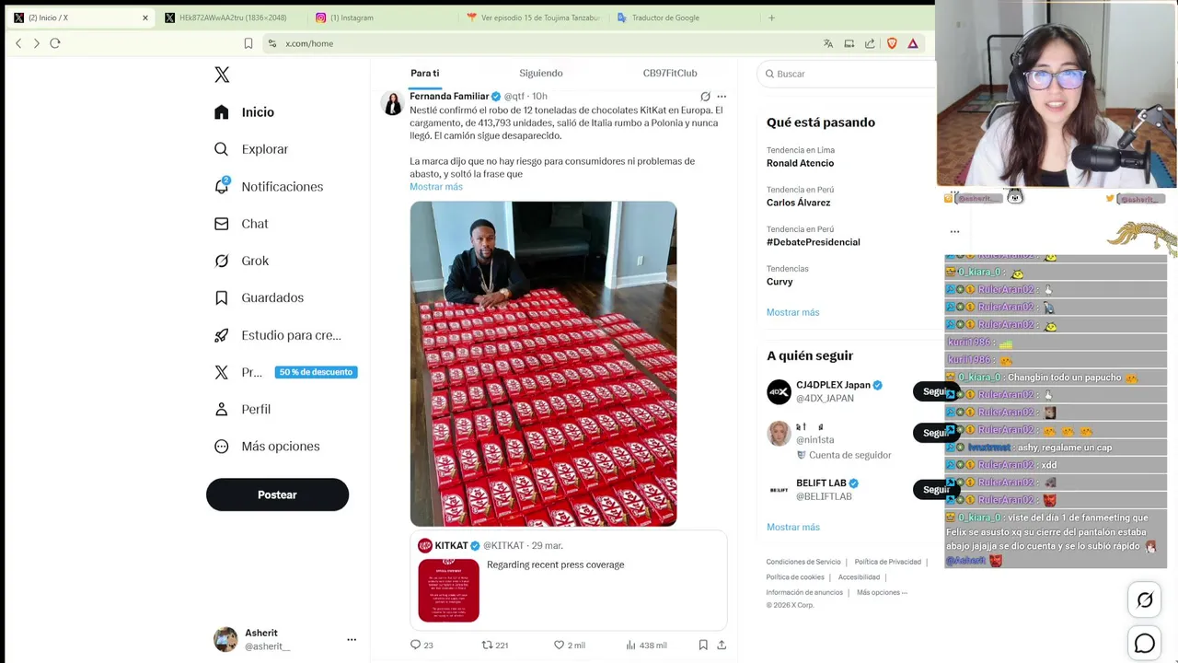Open Chat messages
1178x663 pixels.
pos(241,224)
